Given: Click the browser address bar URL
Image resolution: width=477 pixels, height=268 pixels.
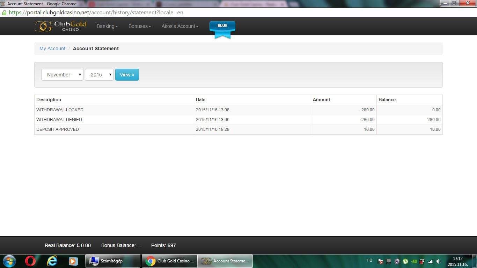Looking at the screenshot, I should 96,12.
